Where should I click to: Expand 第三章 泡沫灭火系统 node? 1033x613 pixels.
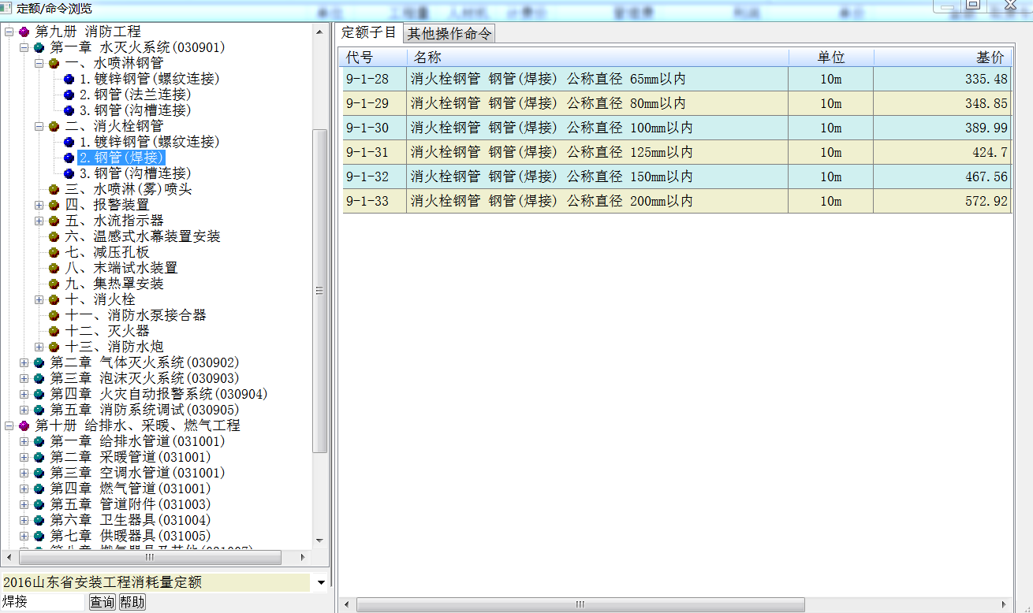pyautogui.click(x=24, y=379)
